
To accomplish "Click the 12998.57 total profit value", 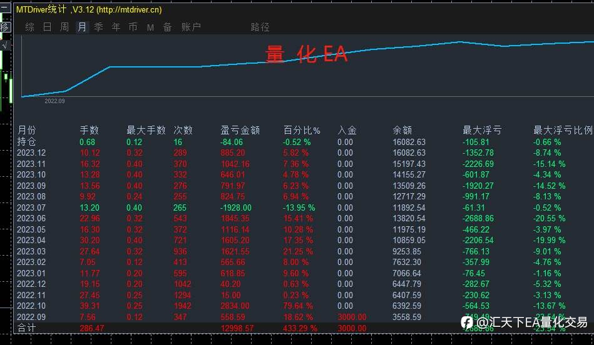I will (x=237, y=328).
